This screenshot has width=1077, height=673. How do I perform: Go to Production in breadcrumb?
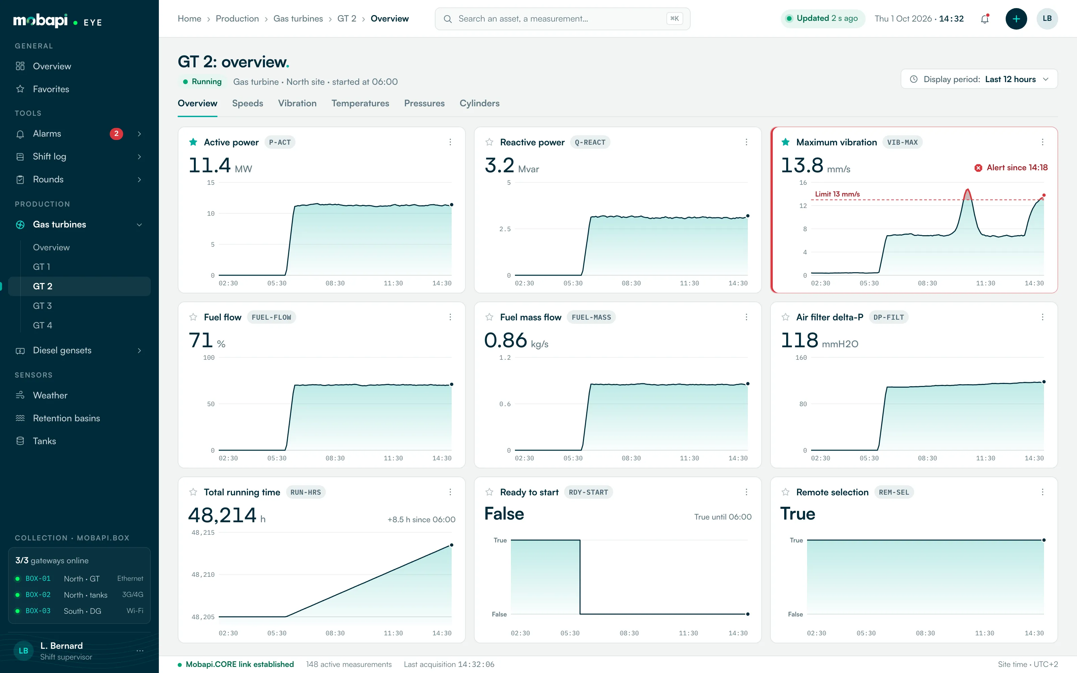coord(237,19)
